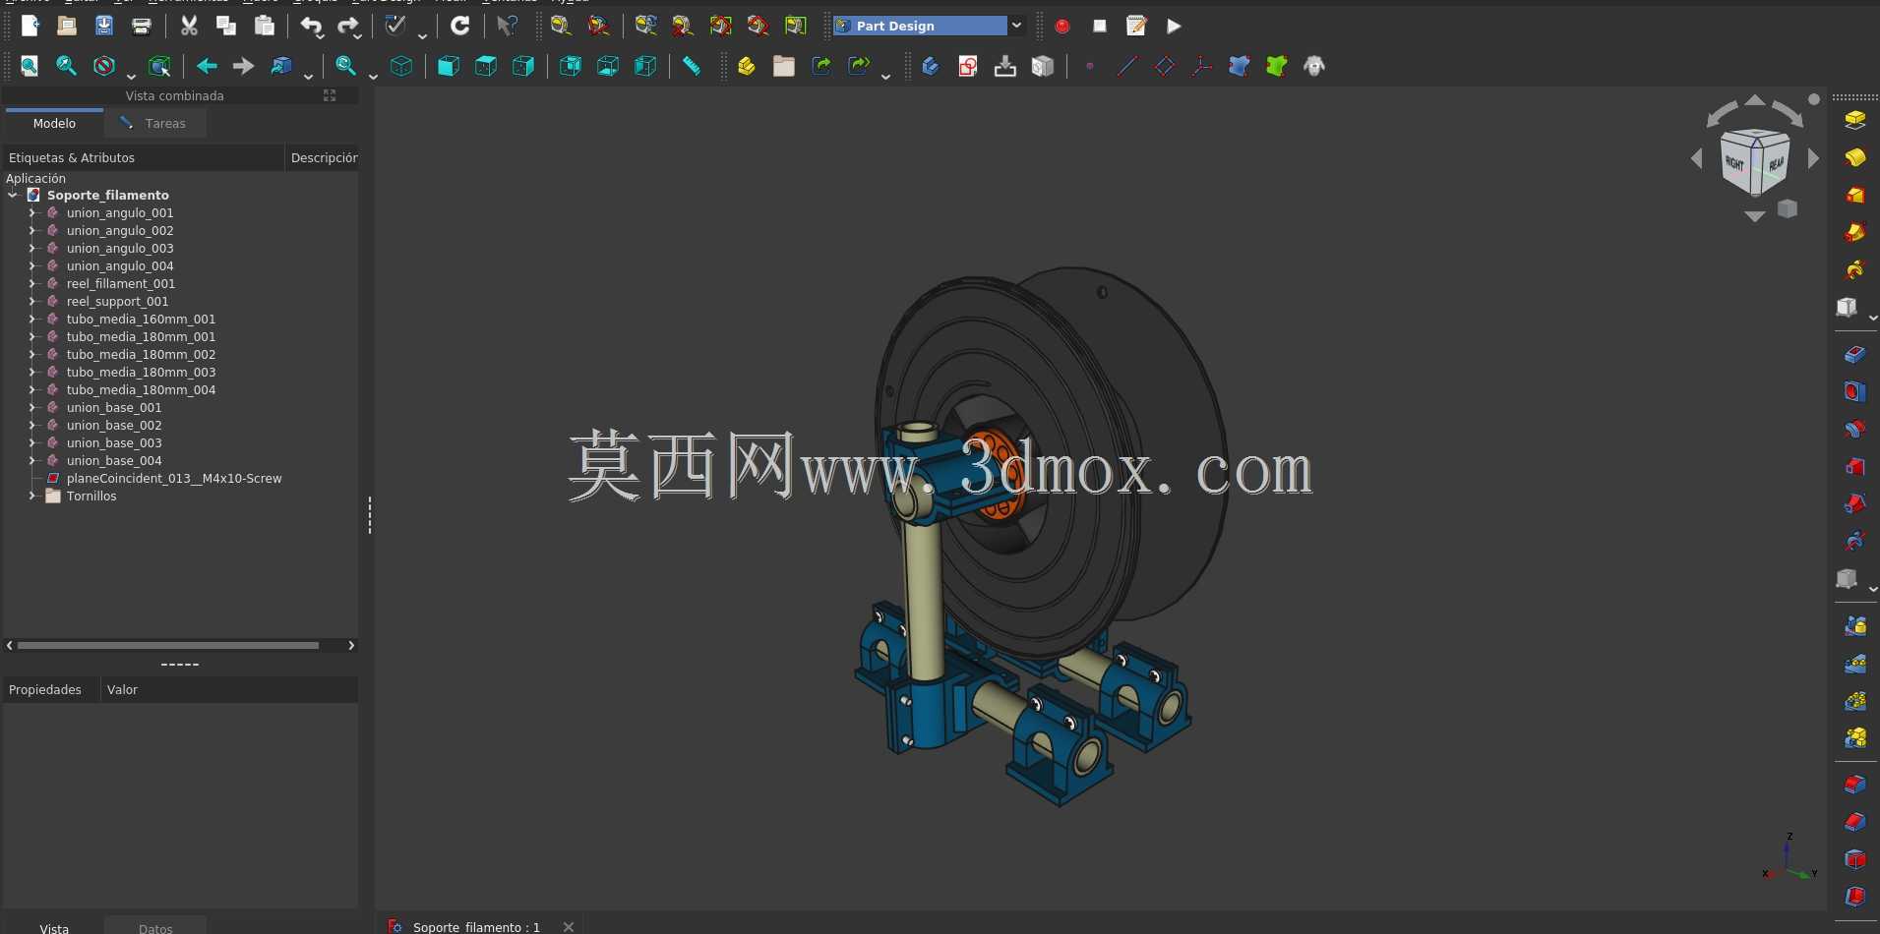Screen dimensions: 1880x934
Task: Activate the What's This help pointer
Action: [507, 26]
